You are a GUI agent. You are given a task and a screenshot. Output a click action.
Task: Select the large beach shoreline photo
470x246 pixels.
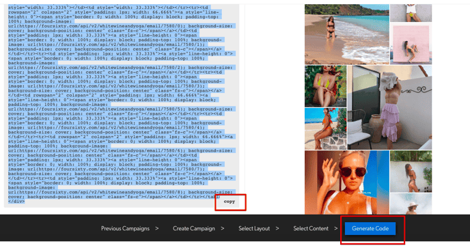(x=347, y=34)
